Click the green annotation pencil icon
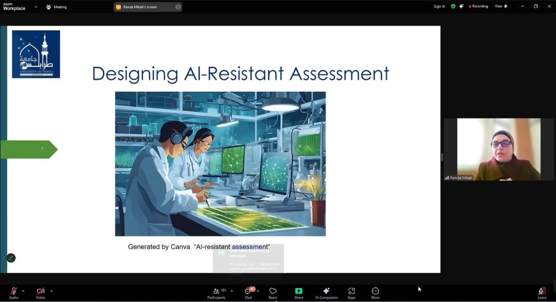Screen dimensions: 556x302 tap(11, 258)
